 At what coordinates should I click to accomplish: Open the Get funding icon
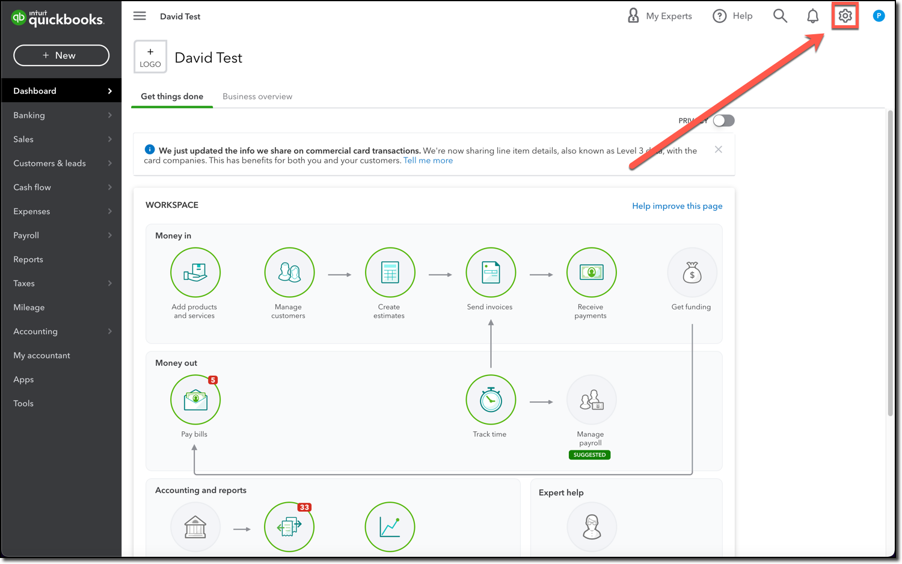click(x=692, y=272)
